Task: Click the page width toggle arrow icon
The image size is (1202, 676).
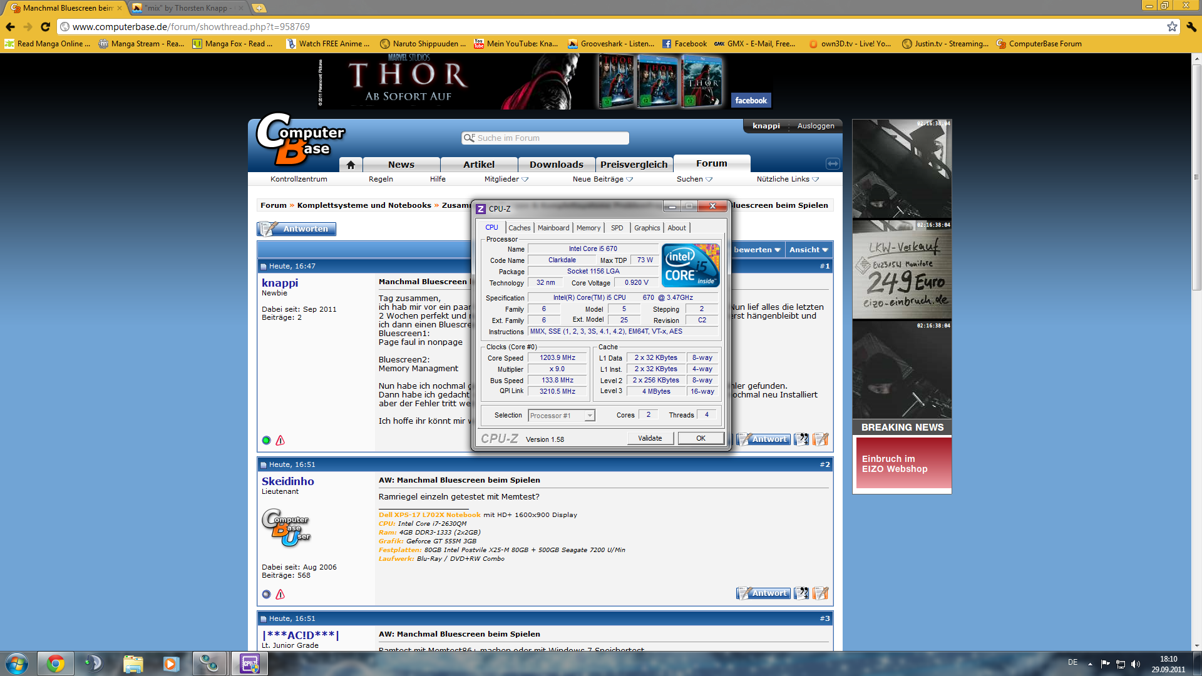Action: tap(833, 164)
